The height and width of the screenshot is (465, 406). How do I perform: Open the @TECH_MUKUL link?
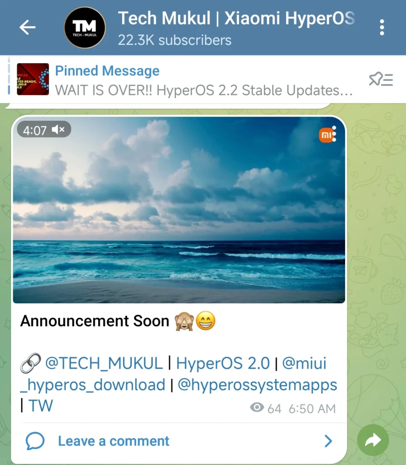click(x=104, y=363)
